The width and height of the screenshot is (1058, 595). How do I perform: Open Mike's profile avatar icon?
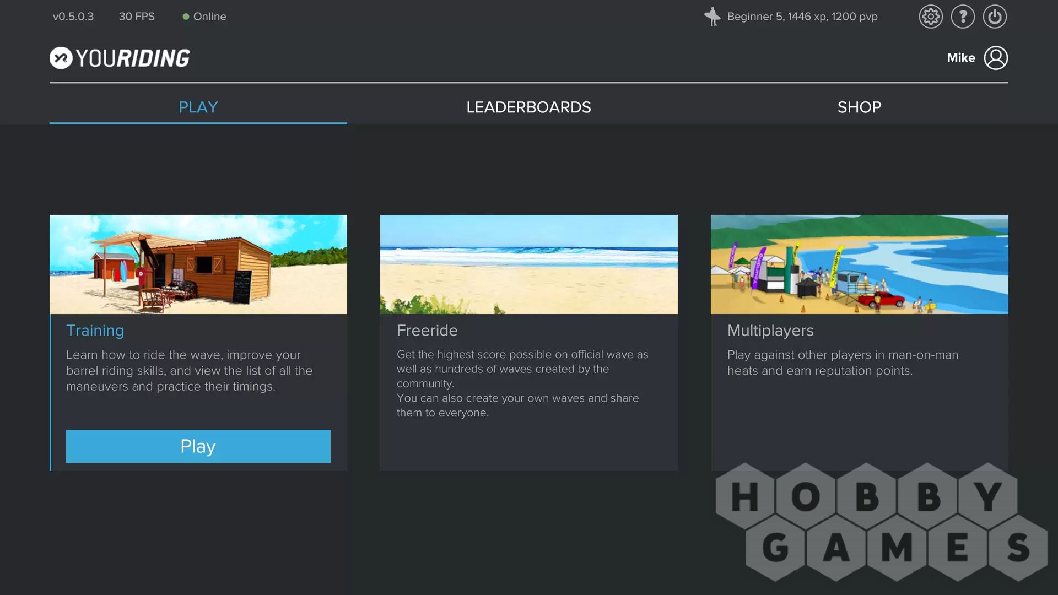[x=996, y=58]
